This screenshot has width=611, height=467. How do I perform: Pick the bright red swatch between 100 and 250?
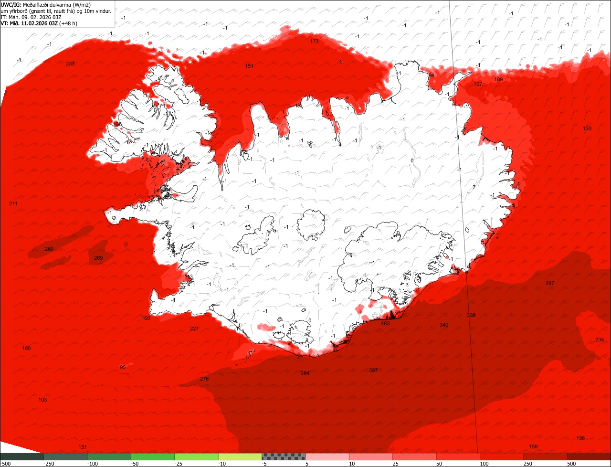point(502,456)
